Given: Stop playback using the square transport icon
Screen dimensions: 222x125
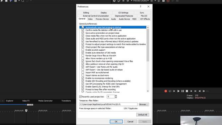Looking at the screenshot, I should point(187,91).
